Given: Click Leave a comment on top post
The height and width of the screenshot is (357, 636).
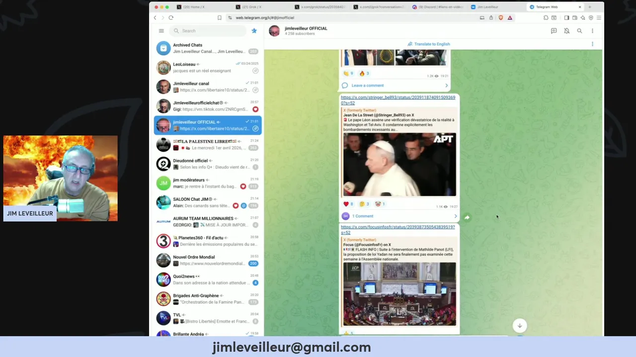Looking at the screenshot, I should coord(367,85).
